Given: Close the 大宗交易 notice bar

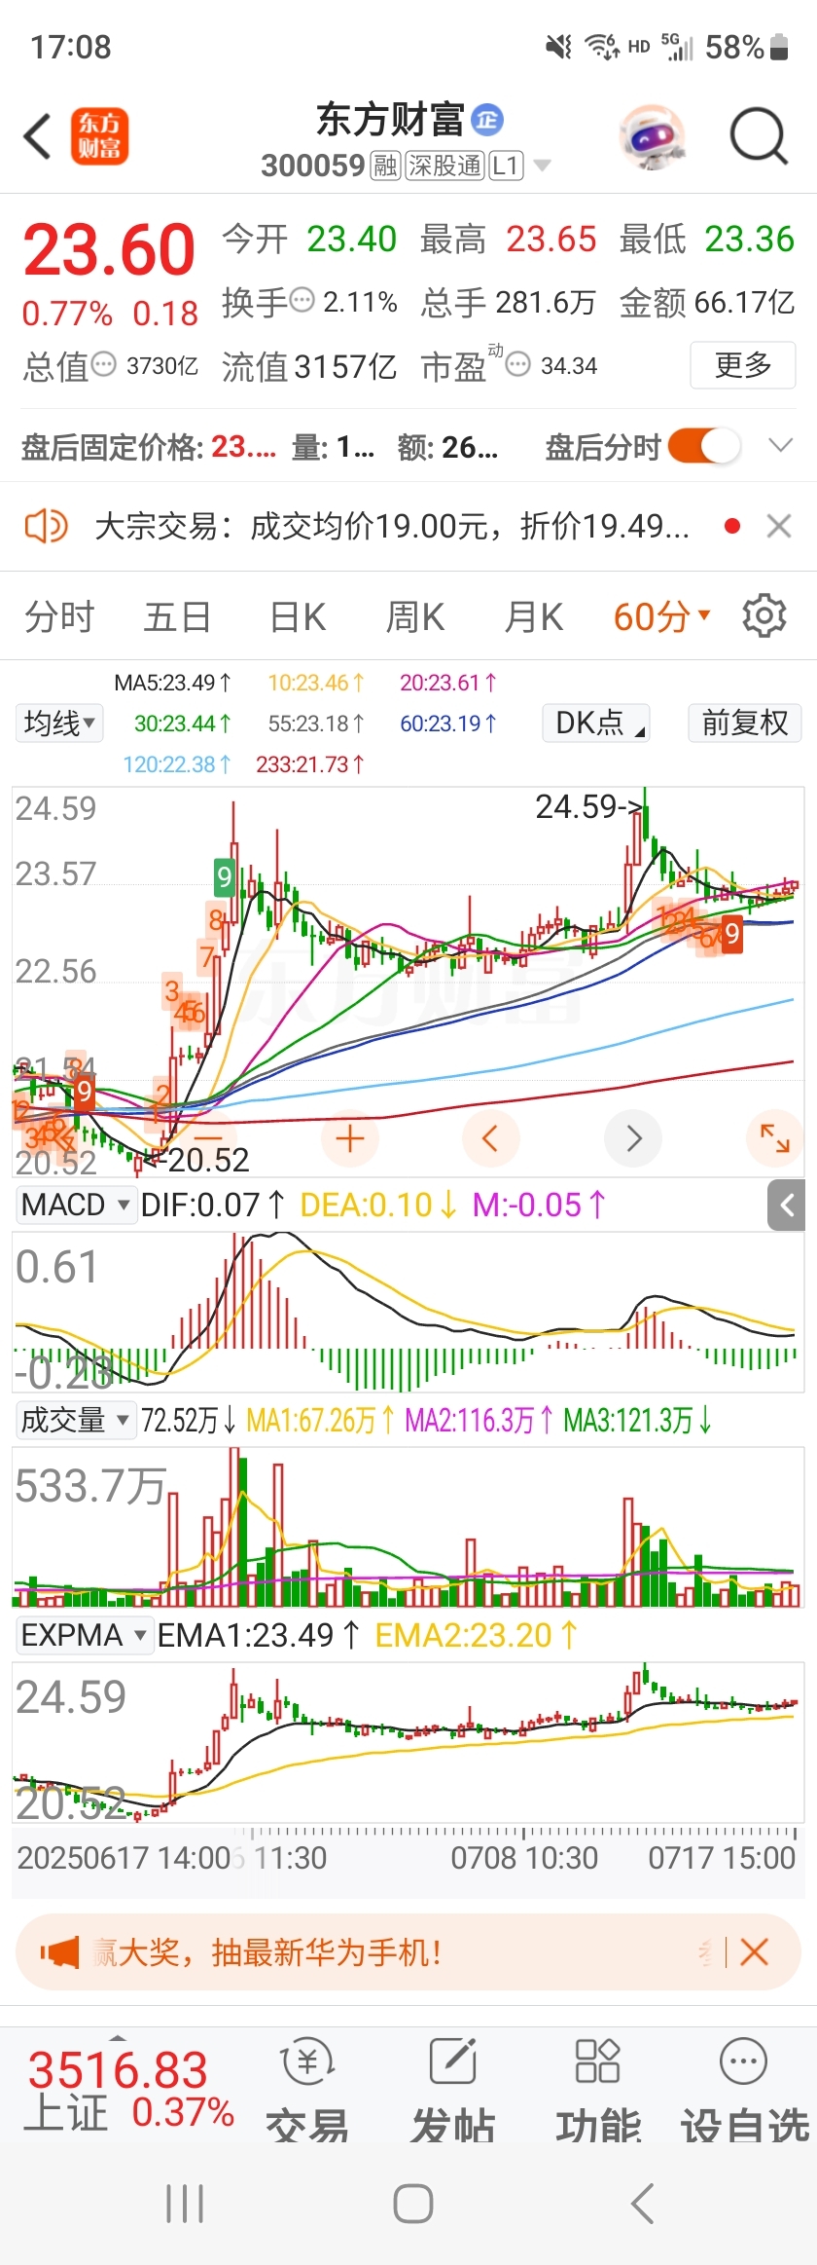Looking at the screenshot, I should pyautogui.click(x=778, y=527).
